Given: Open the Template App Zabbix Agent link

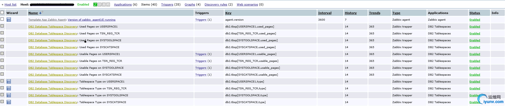Looking at the screenshot, I should tap(47, 20).
